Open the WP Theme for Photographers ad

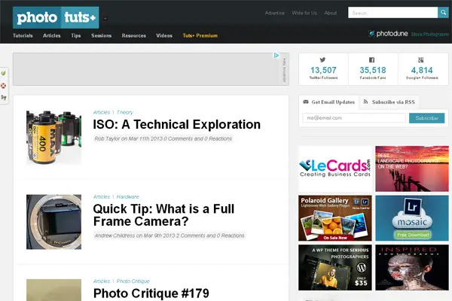pos(335,268)
